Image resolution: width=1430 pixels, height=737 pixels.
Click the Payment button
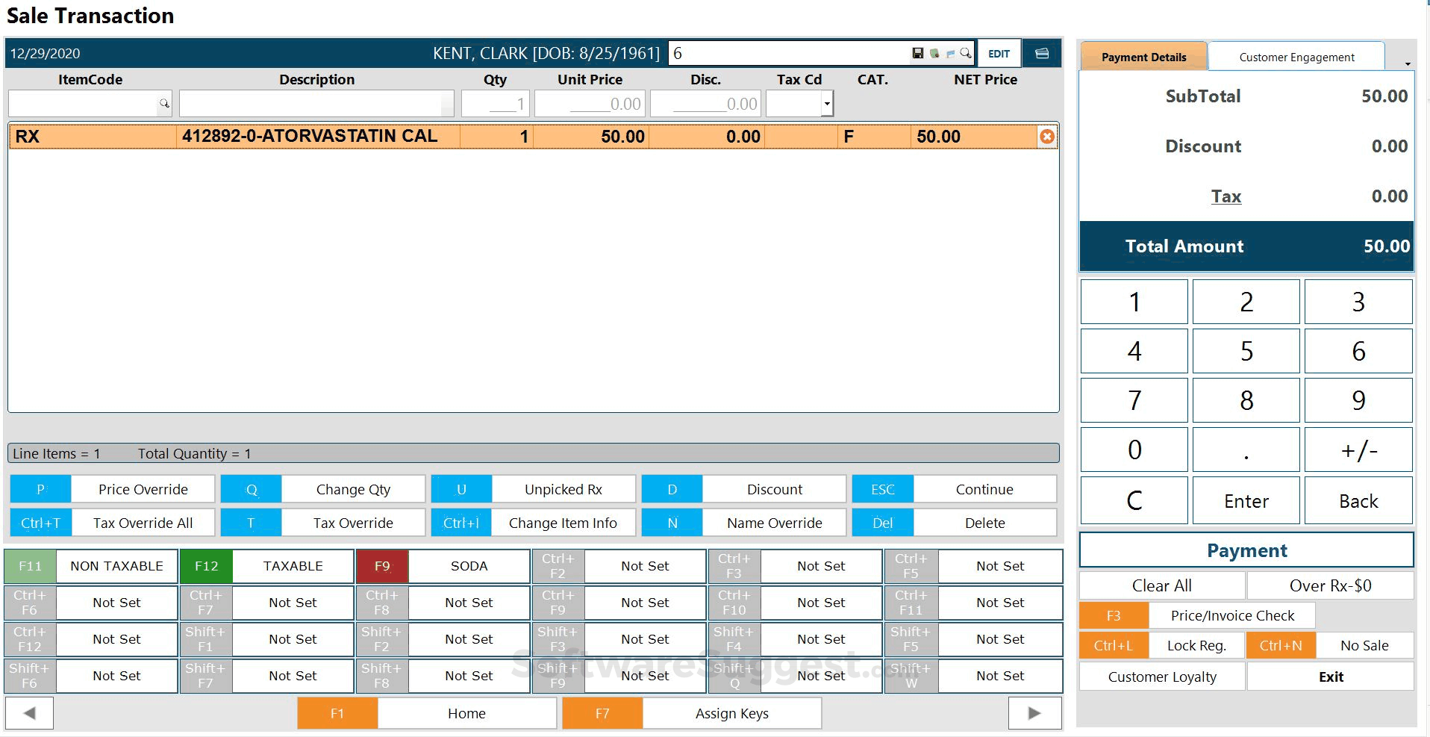pyautogui.click(x=1246, y=550)
